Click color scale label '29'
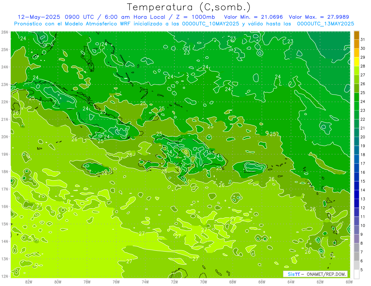 click(363, 57)
